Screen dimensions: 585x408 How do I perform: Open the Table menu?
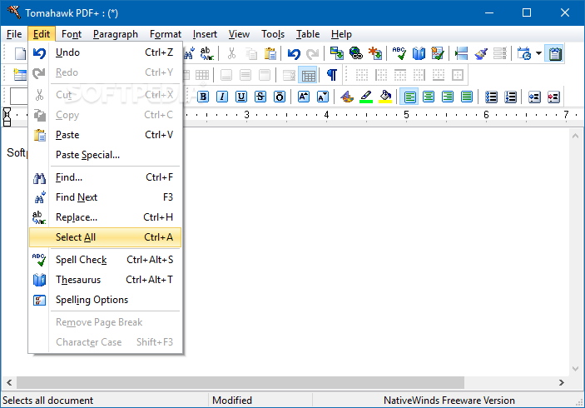pyautogui.click(x=308, y=34)
